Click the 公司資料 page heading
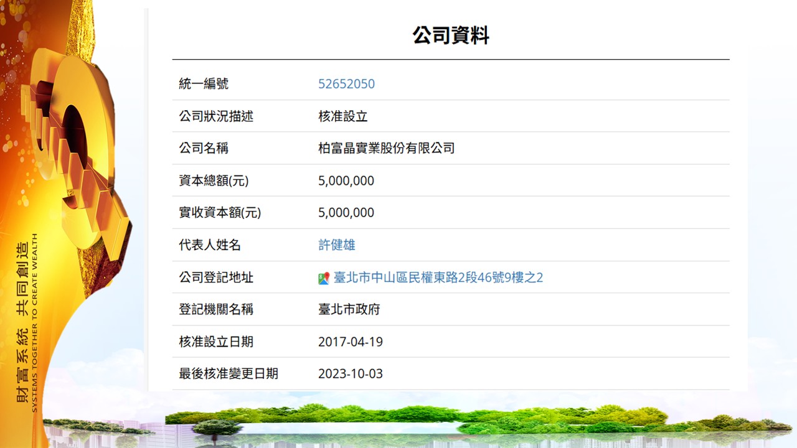Screen dimensions: 797x448 [x=450, y=35]
